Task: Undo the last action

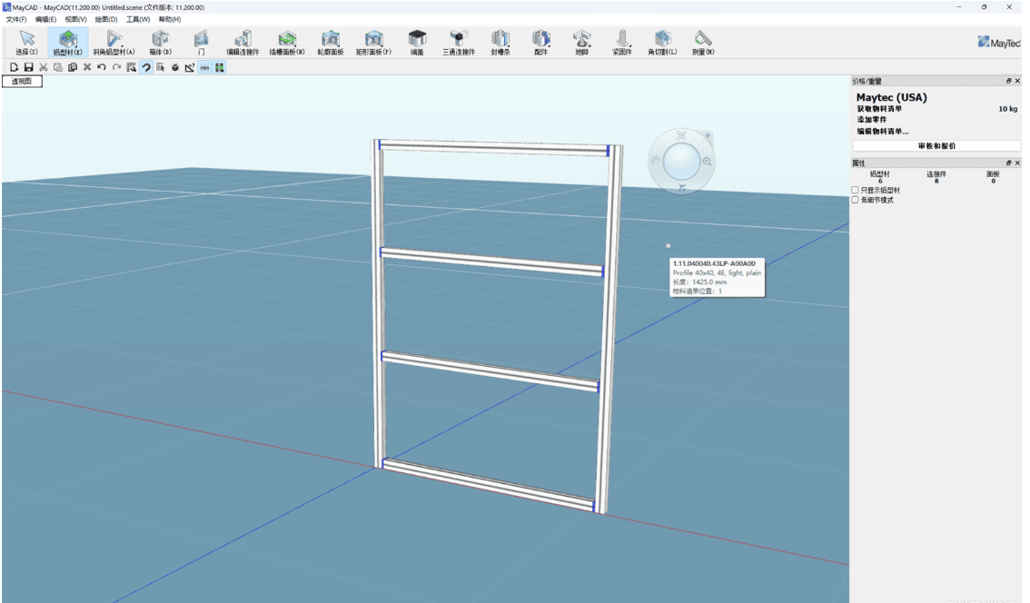Action: (101, 66)
